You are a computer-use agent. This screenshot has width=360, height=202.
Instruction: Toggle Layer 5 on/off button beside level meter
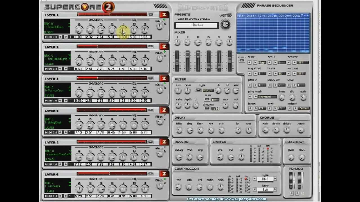(x=150, y=142)
